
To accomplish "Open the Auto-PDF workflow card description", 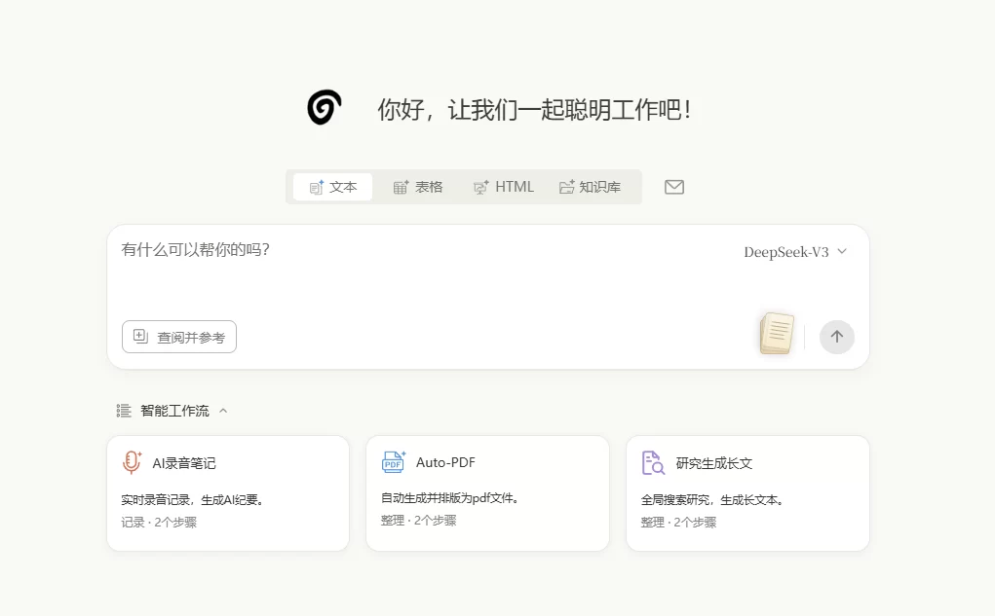I will tap(450, 498).
